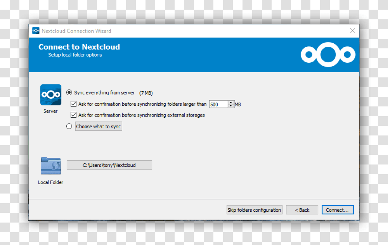Viewport: 388px width, 245px height.
Task: Select the 'Sync everything from server' radio button
Action: tap(69, 93)
